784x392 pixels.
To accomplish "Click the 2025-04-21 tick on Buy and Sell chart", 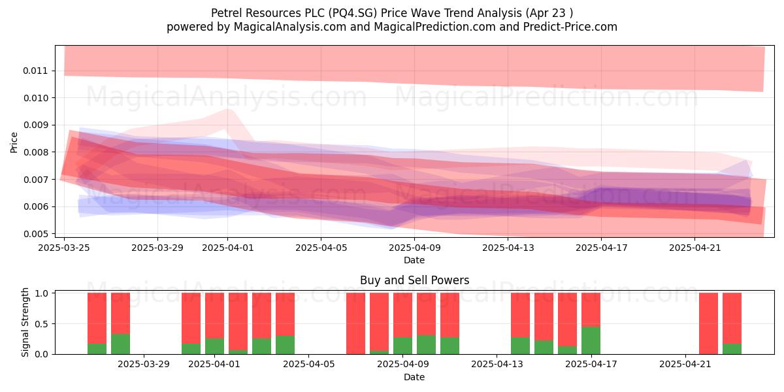I will [685, 365].
